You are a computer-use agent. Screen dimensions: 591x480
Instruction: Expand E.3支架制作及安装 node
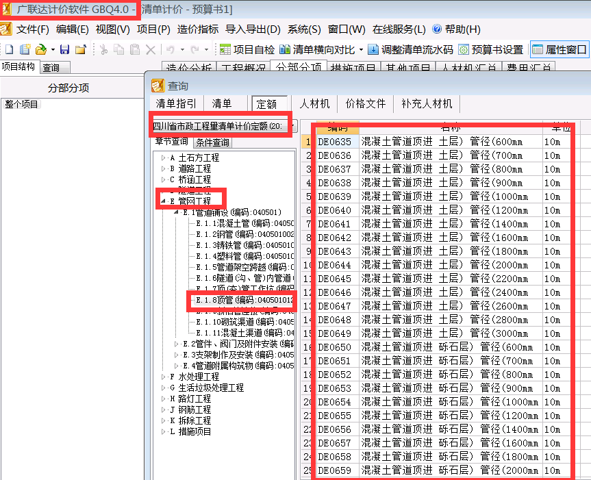[176, 355]
